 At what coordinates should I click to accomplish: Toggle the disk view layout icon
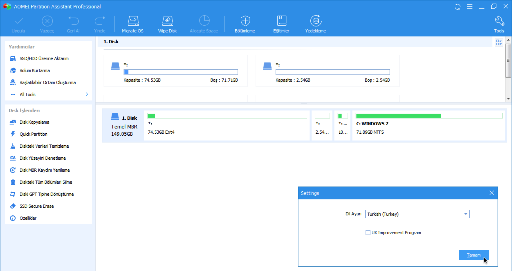click(x=499, y=42)
